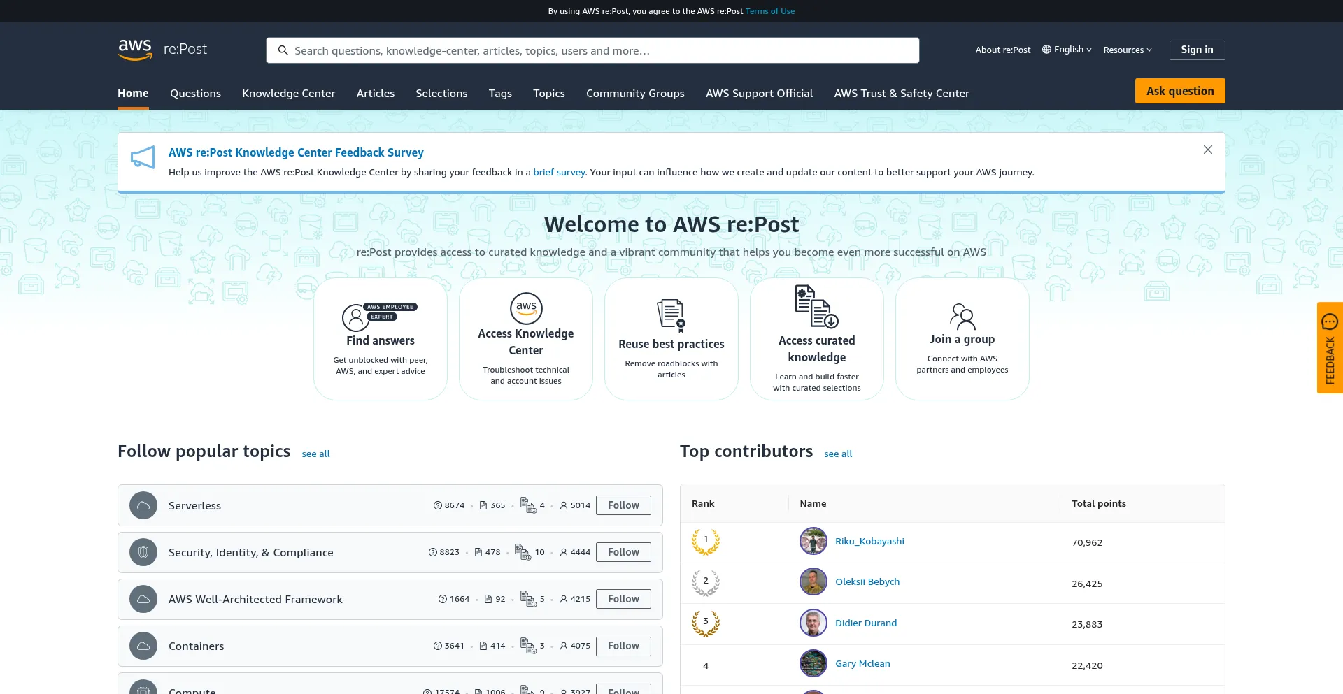Click the Join a group people icon
The image size is (1343, 694).
962,316
